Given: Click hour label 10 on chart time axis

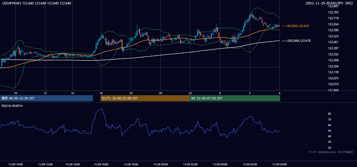Looking at the screenshot, I should click(x=16, y=93).
